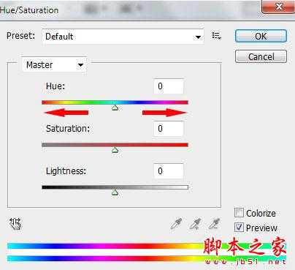
Task: Select the Add to Sample eyedropper
Action: [195, 224]
